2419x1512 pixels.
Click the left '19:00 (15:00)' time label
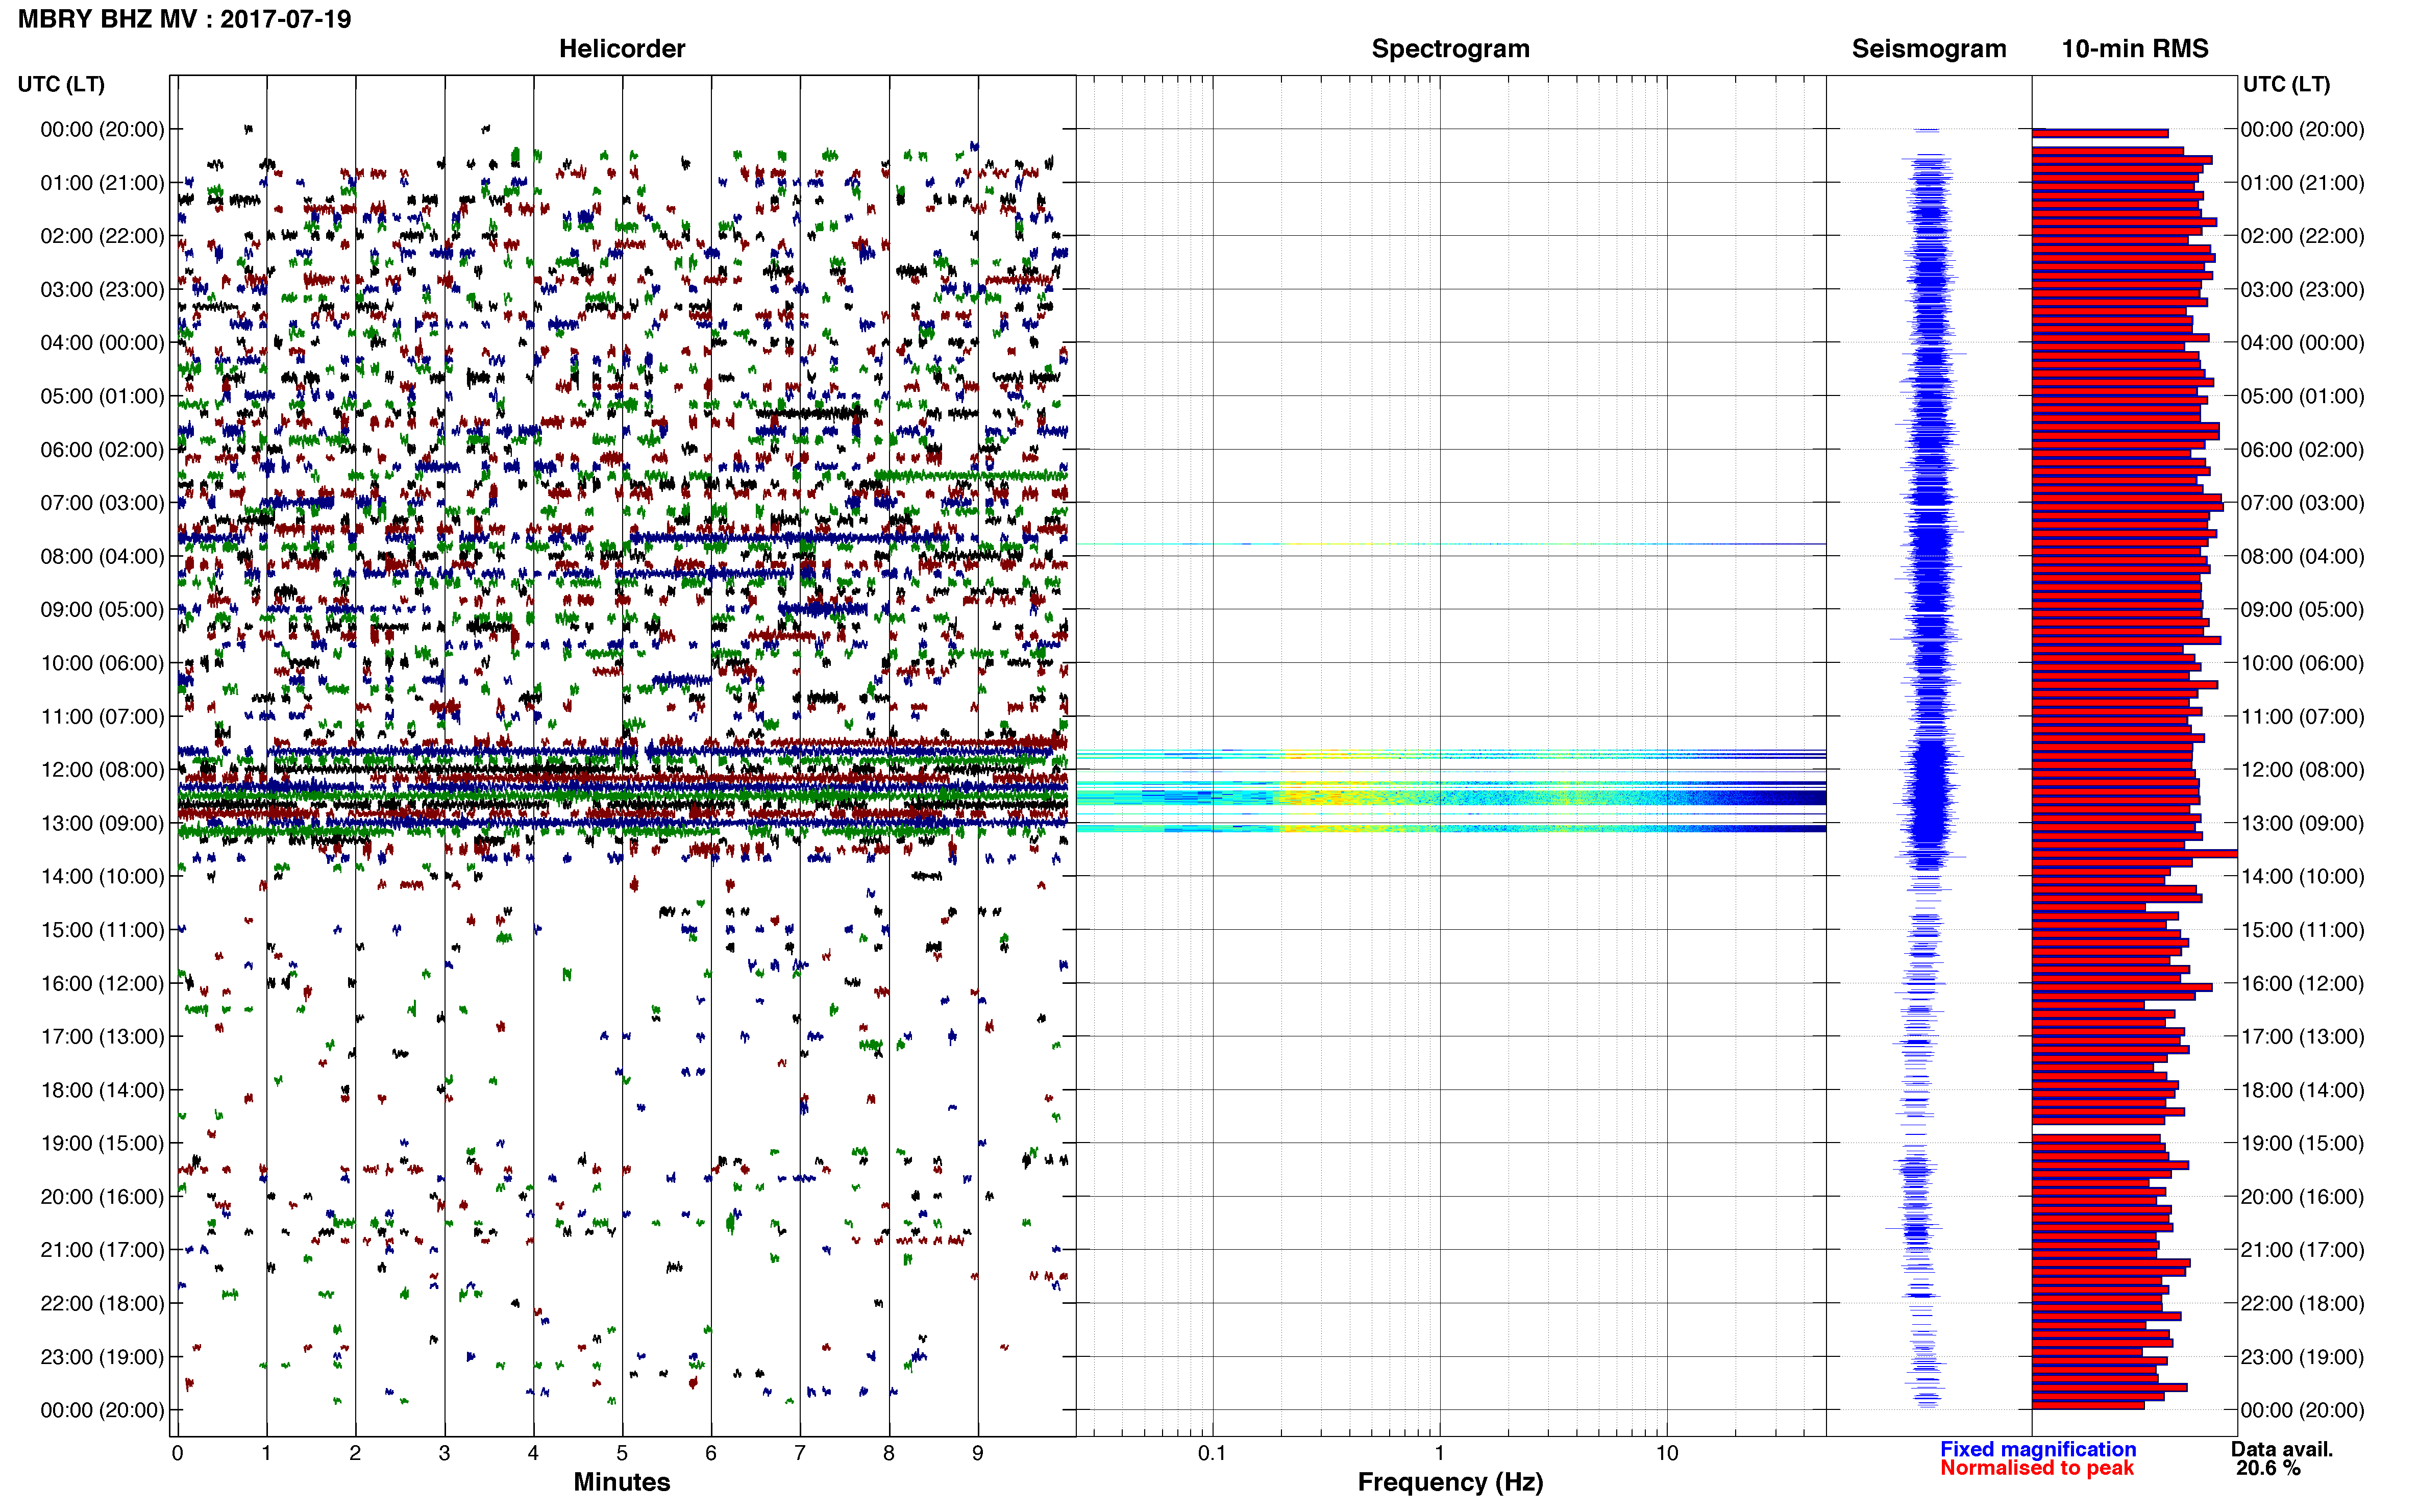tap(102, 1143)
